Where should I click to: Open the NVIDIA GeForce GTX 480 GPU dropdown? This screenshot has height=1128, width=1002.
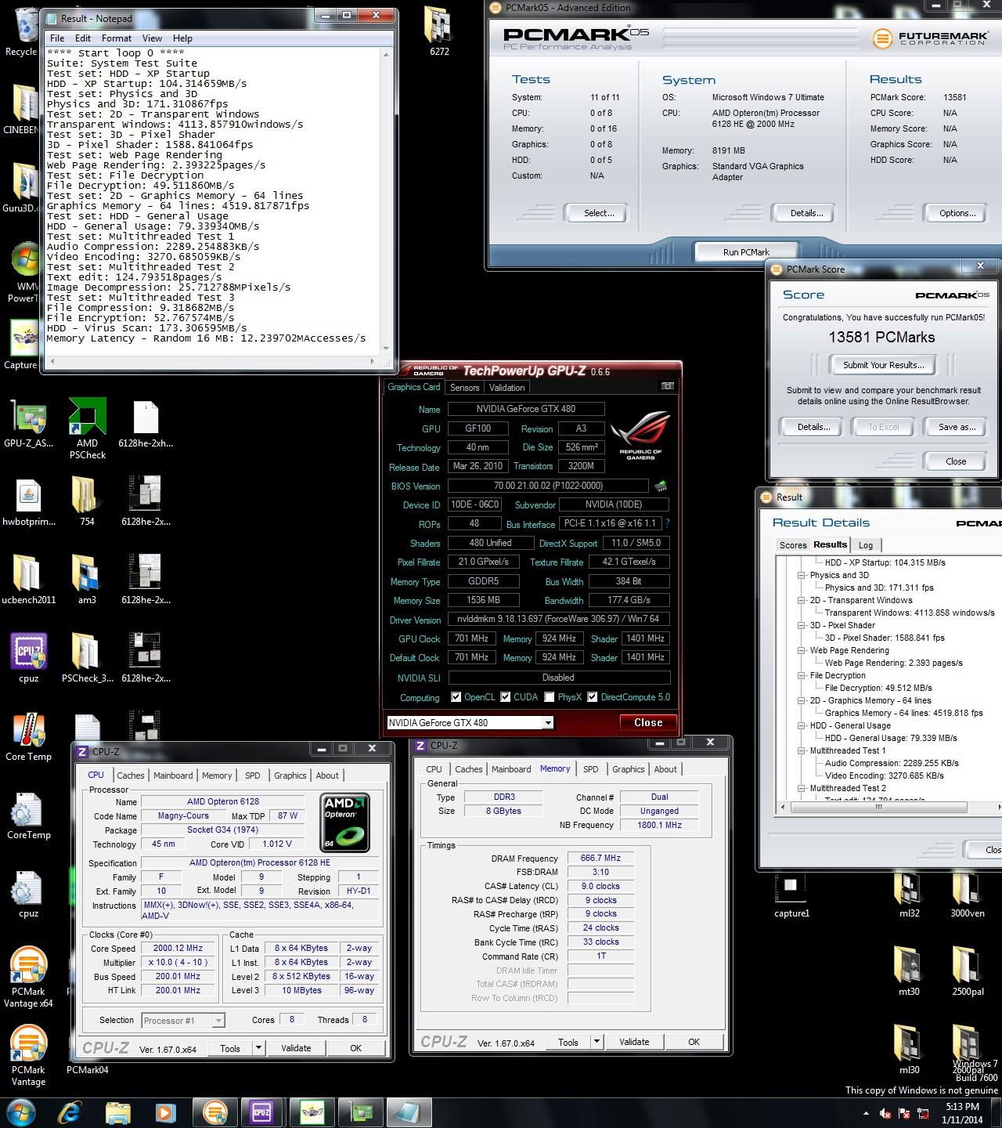(x=470, y=722)
